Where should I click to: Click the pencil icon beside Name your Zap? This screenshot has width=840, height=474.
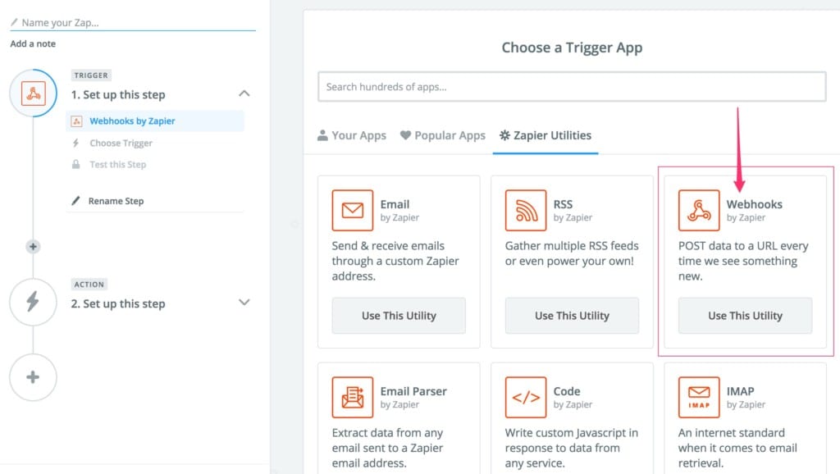point(15,22)
